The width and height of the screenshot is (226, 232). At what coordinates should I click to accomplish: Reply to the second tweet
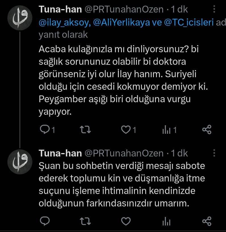pos(44,221)
